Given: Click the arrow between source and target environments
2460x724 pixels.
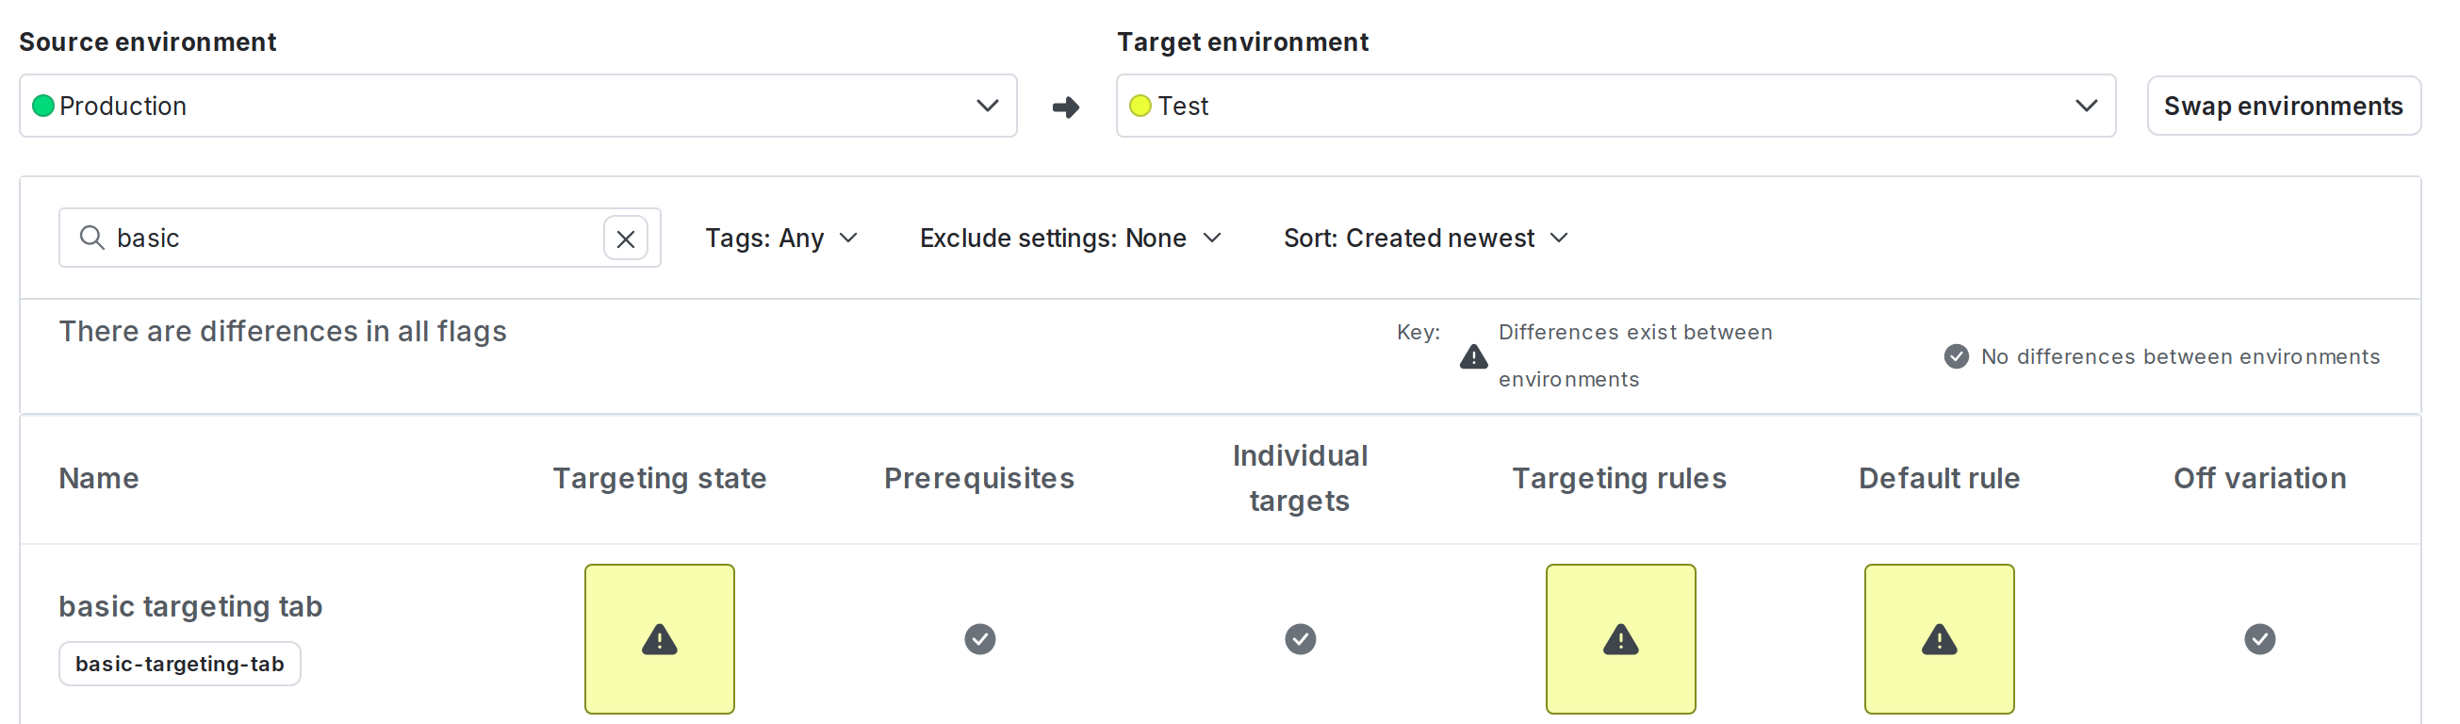Looking at the screenshot, I should click(1066, 107).
